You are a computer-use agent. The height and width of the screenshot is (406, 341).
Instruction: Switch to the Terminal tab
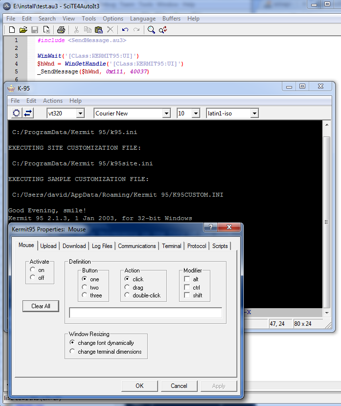[x=172, y=246]
